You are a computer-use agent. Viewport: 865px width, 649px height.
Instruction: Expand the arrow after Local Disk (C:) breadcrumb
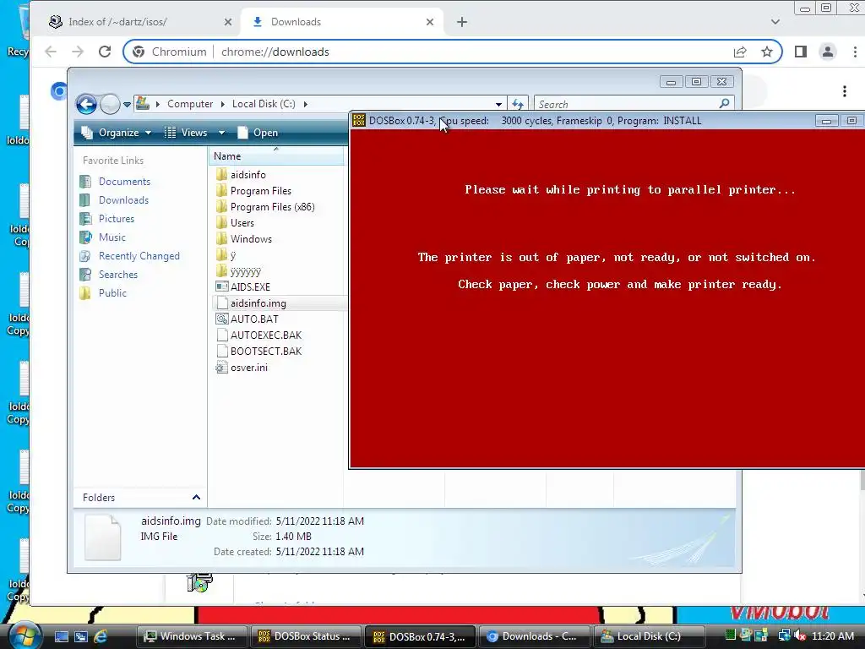pyautogui.click(x=305, y=104)
